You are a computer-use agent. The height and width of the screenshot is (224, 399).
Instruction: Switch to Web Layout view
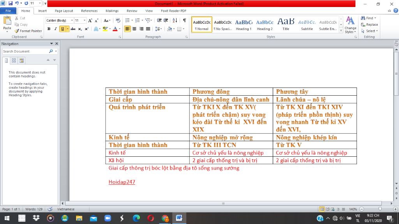pyautogui.click(x=333, y=209)
